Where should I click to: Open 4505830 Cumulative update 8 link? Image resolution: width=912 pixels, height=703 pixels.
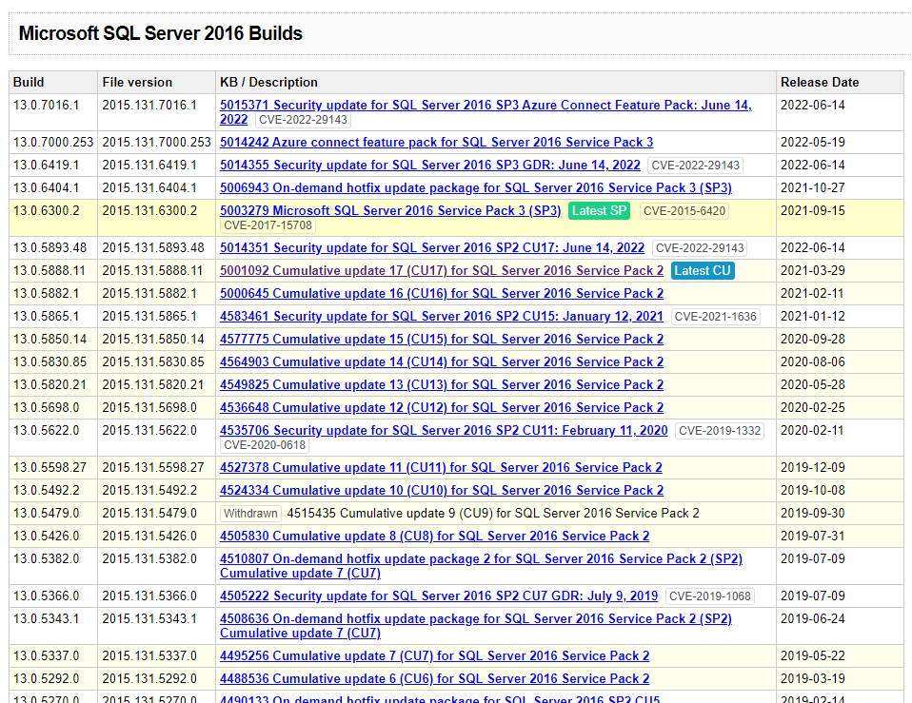point(434,537)
